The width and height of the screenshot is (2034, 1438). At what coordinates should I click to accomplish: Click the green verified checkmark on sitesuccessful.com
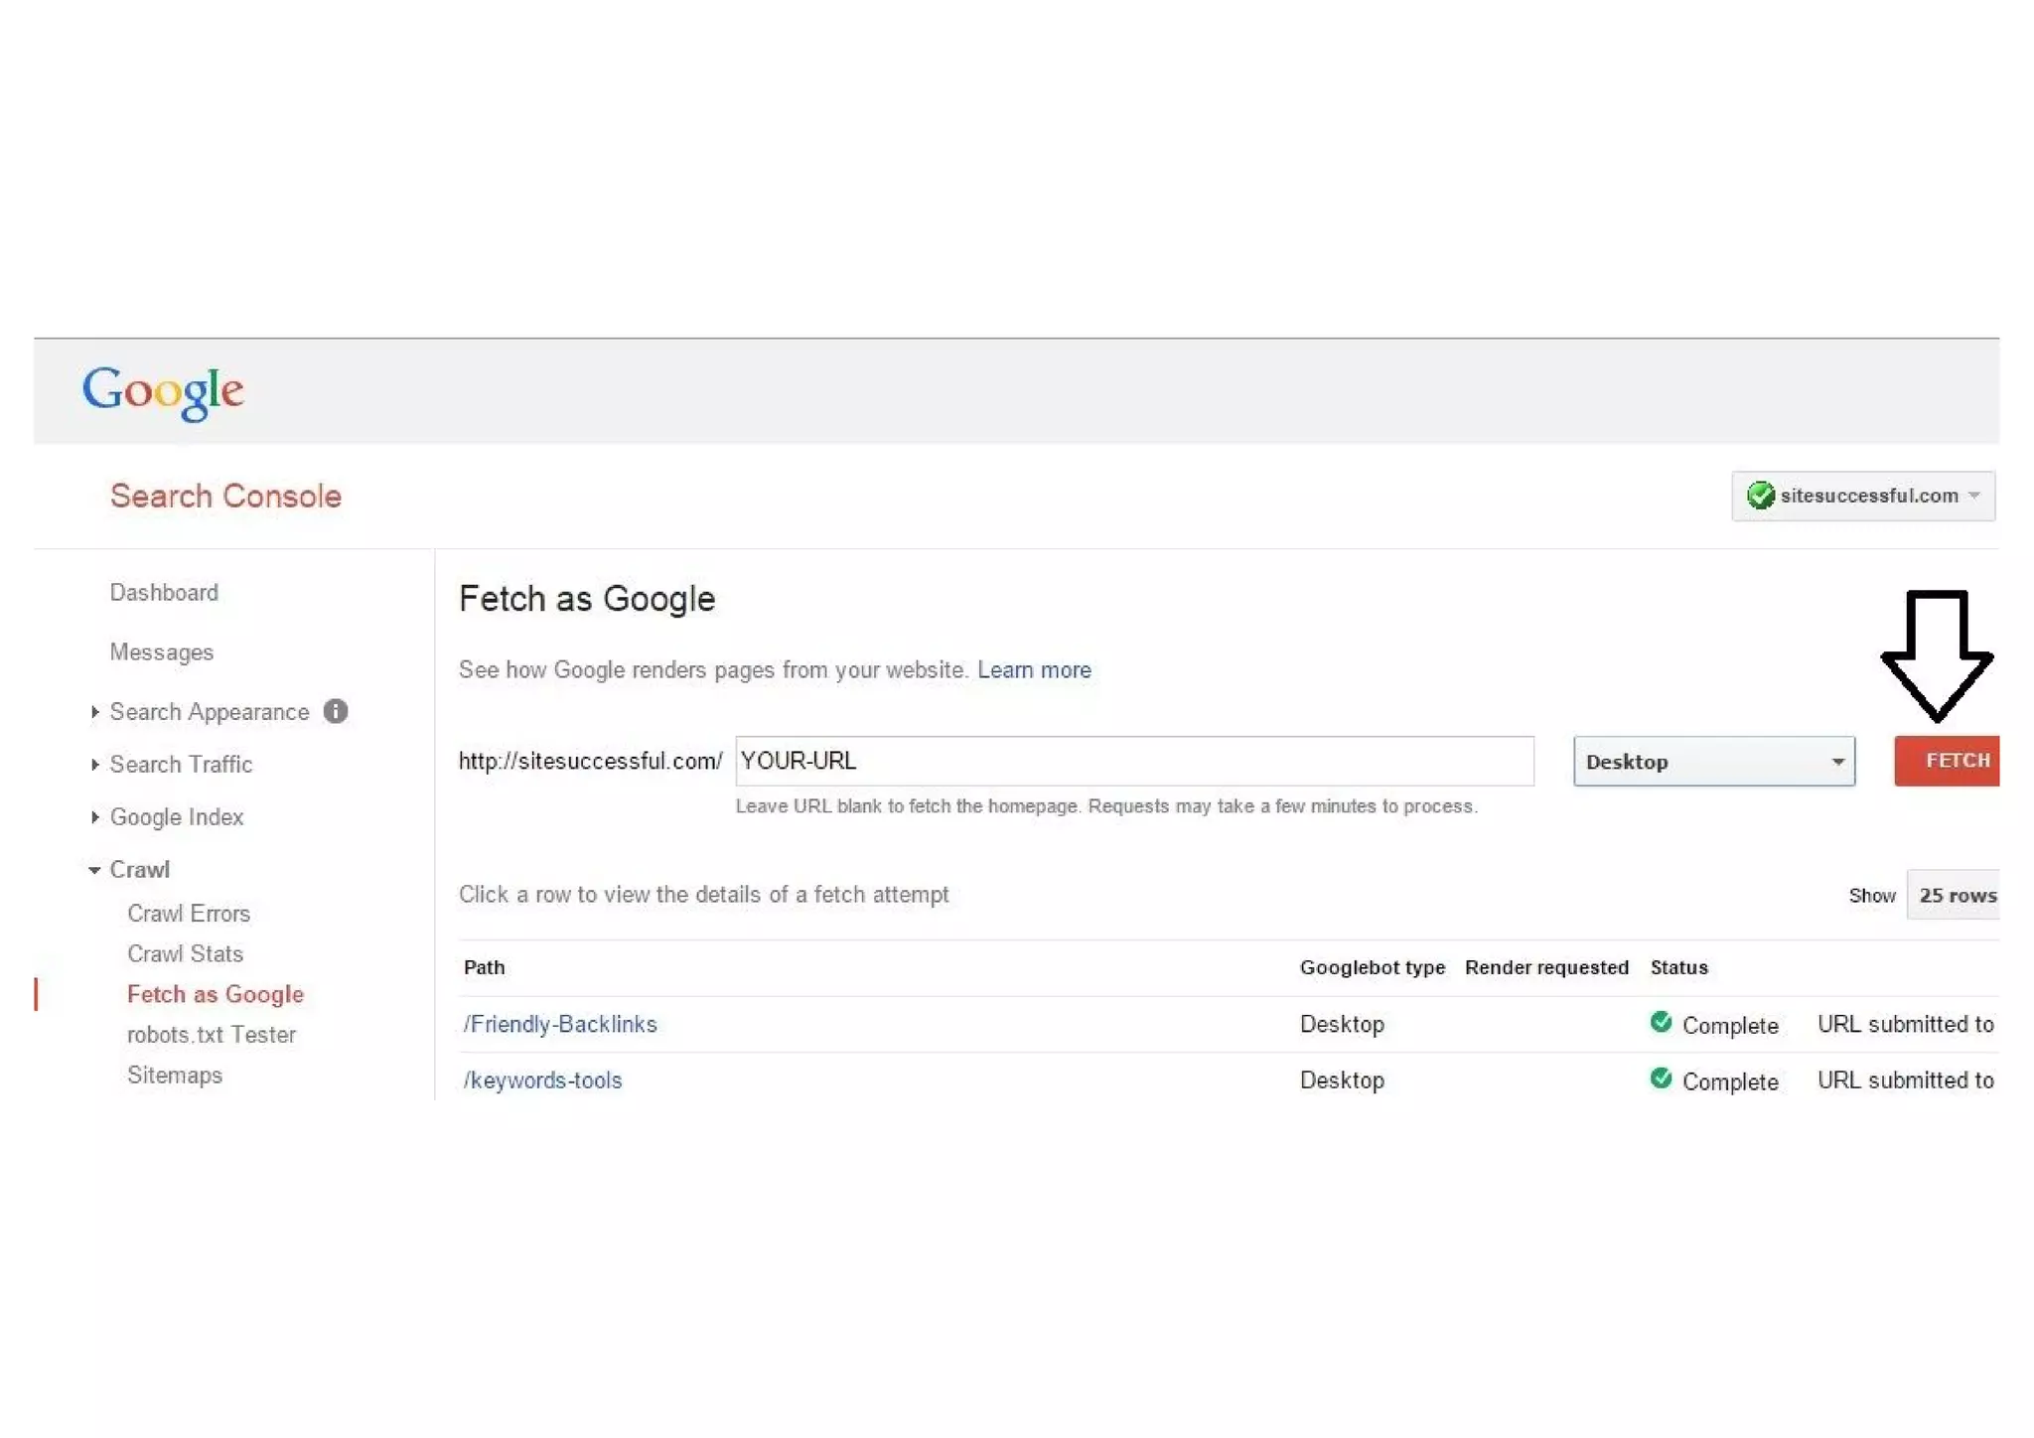click(1760, 495)
